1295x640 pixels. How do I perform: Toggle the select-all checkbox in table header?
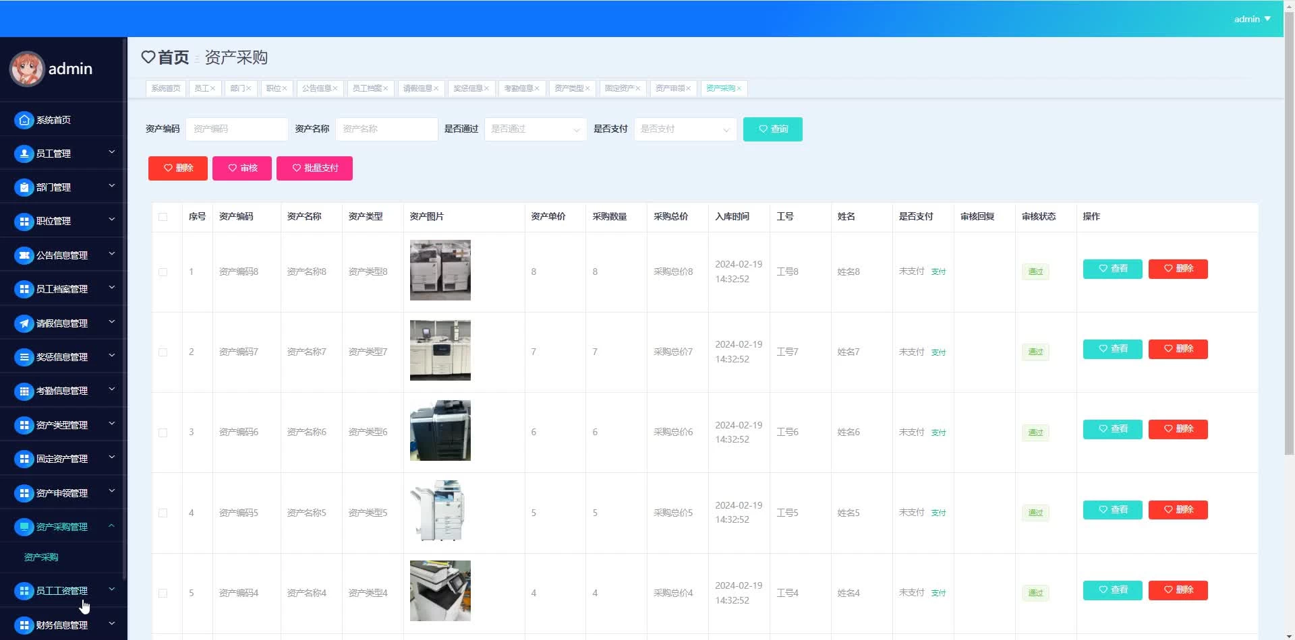[163, 217]
